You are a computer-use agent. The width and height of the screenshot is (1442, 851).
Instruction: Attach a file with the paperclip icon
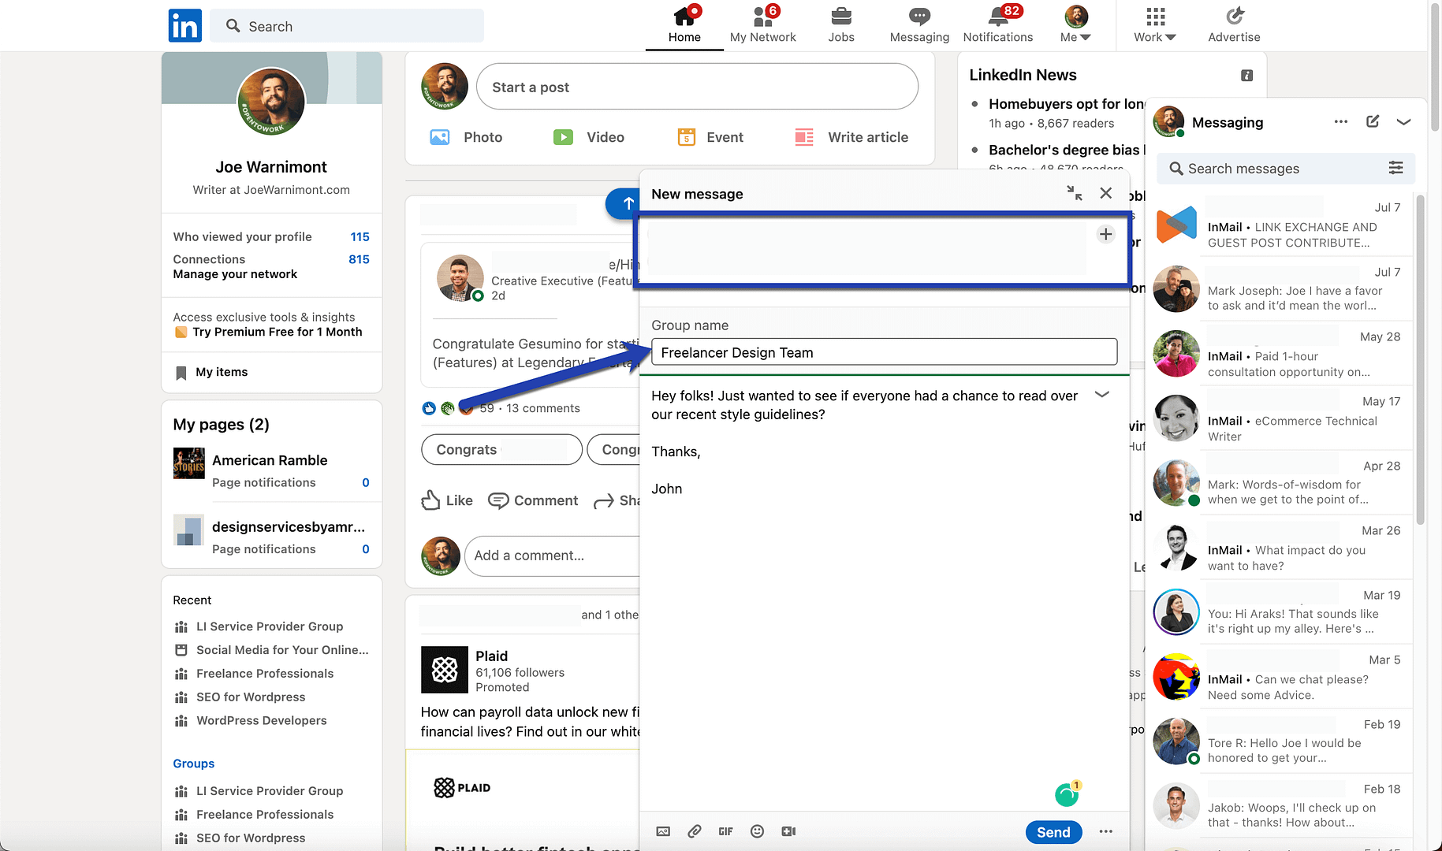tap(695, 831)
